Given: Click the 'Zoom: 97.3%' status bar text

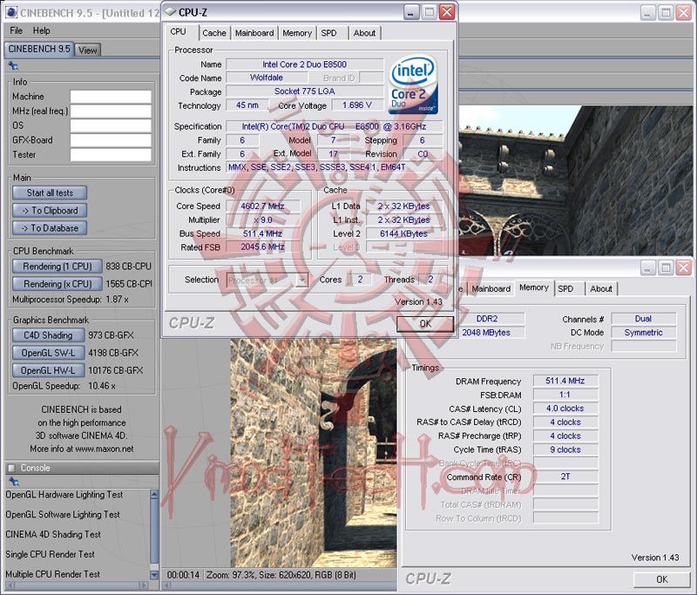Looking at the screenshot, I should pyautogui.click(x=231, y=575).
